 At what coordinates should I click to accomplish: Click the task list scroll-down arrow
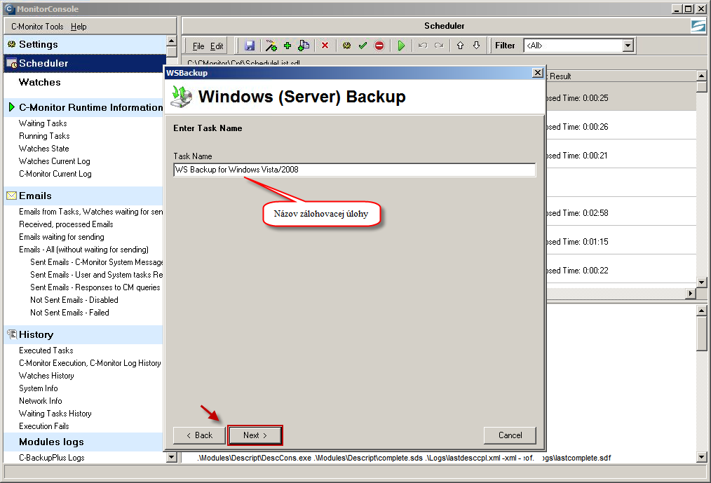701,283
